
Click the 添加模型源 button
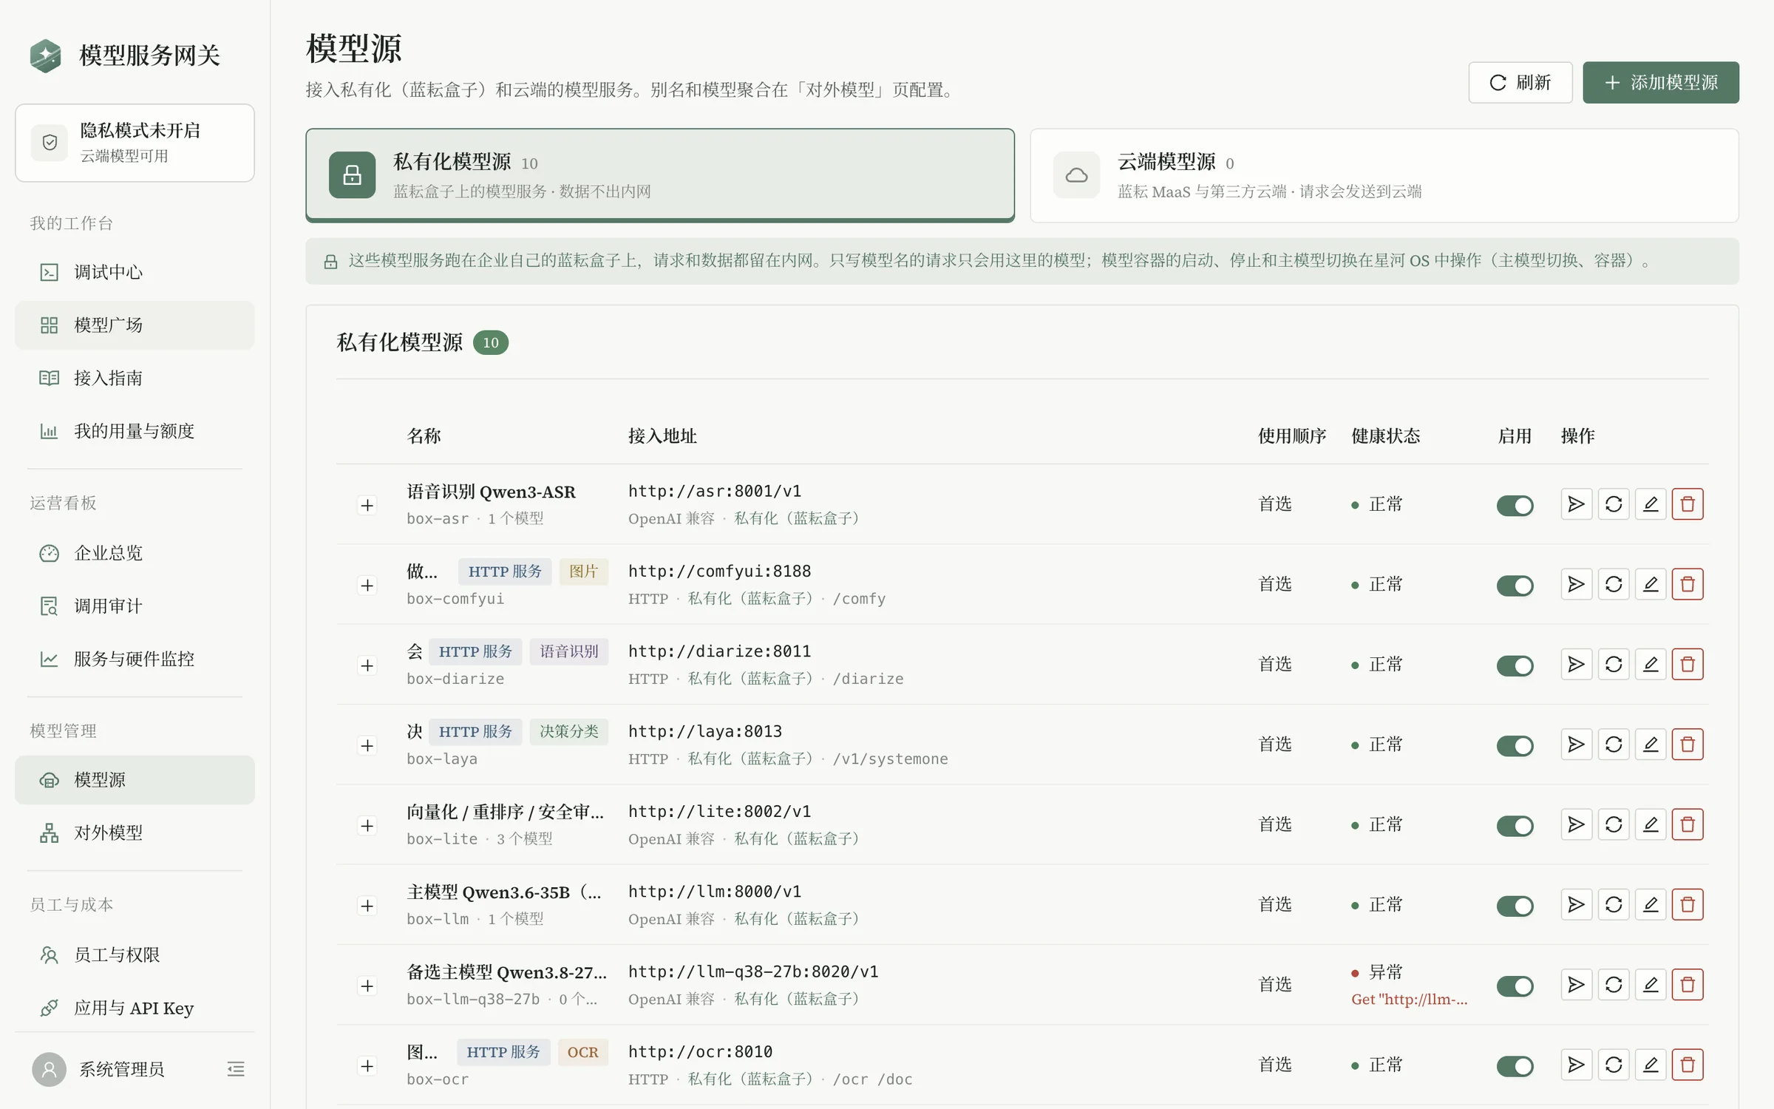coord(1660,82)
